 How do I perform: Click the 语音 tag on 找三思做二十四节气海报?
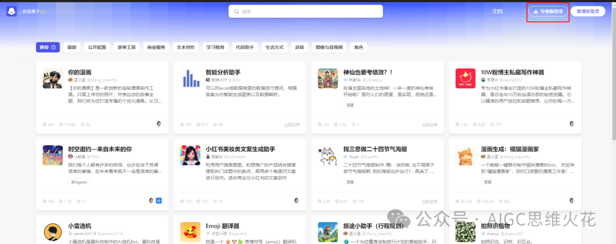[x=350, y=182]
